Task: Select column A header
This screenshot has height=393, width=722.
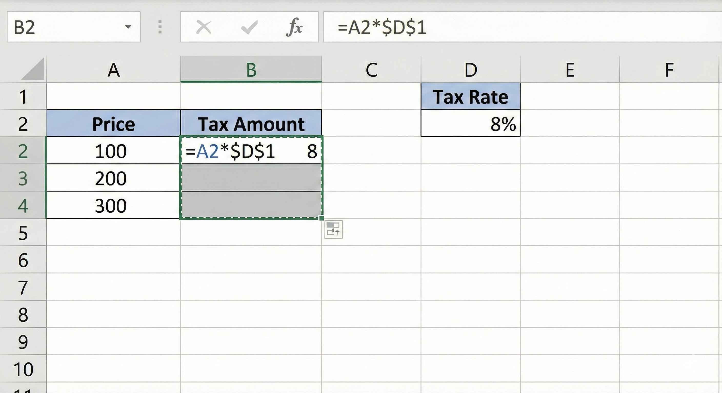Action: (x=114, y=69)
